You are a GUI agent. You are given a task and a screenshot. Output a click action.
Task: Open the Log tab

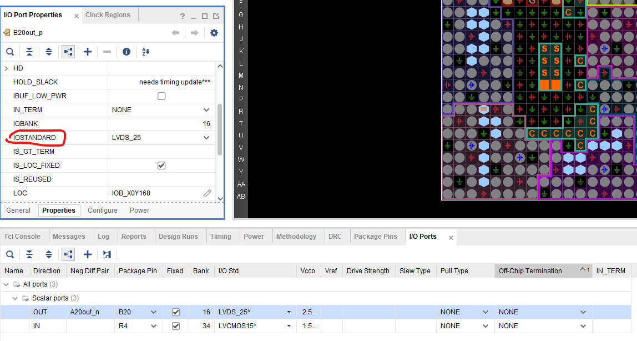coord(103,236)
